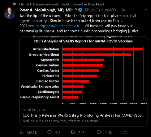151x137 pixels.
Task: Click the 7,471 retweet count
Action: (82, 132)
